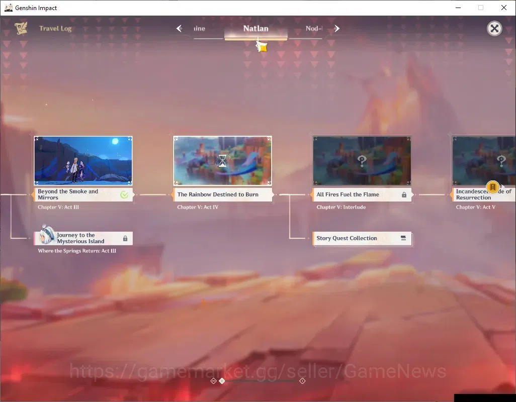
Task: Open Journey to the Mysterious Island quest
Action: coord(83,238)
